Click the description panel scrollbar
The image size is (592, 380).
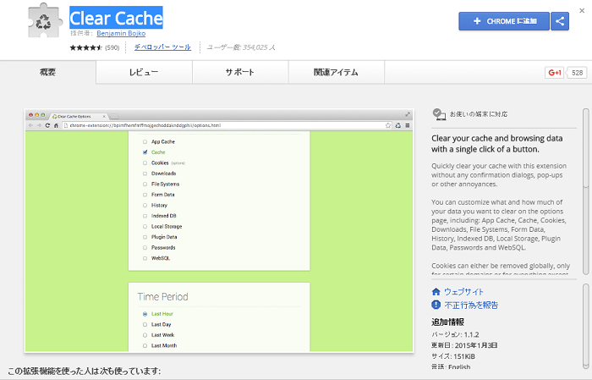585,191
